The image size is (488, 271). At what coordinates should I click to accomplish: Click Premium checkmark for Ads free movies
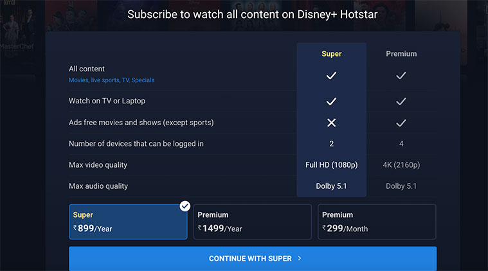[401, 123]
